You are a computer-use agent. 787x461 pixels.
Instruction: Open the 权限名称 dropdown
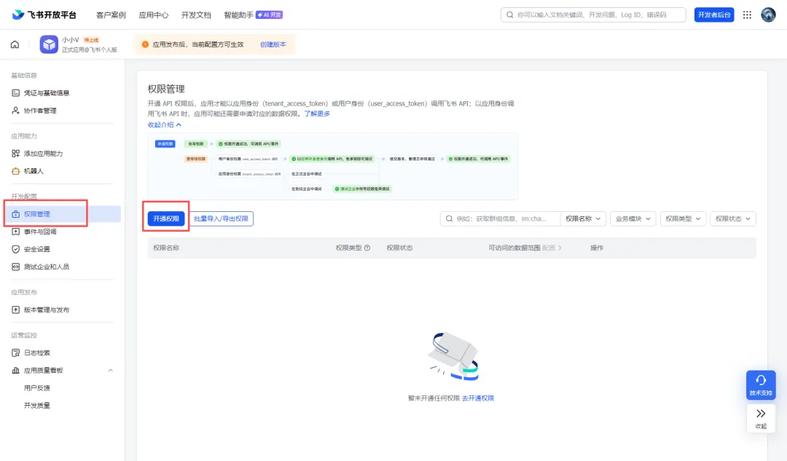click(x=583, y=218)
